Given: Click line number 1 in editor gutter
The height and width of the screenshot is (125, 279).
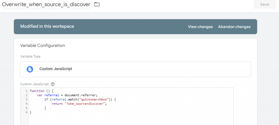Looking at the screenshot, I should click(x=26, y=91).
